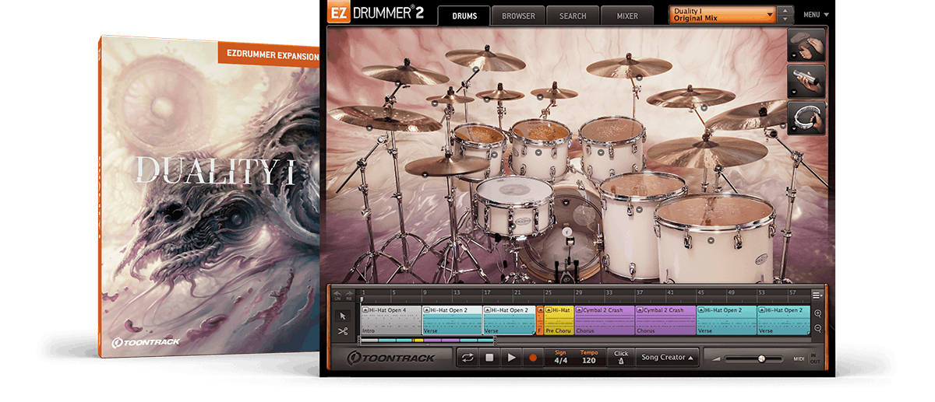Click the Sign 4/4 time signature field
Viewport: 935px width, 402px height.
[560, 357]
